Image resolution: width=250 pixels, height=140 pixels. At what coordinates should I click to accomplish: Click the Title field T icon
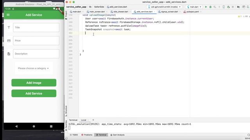[x=9, y=28]
